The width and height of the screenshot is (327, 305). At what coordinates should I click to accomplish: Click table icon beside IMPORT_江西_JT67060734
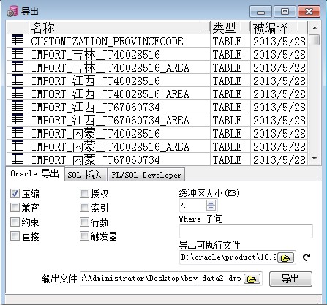click(x=18, y=106)
